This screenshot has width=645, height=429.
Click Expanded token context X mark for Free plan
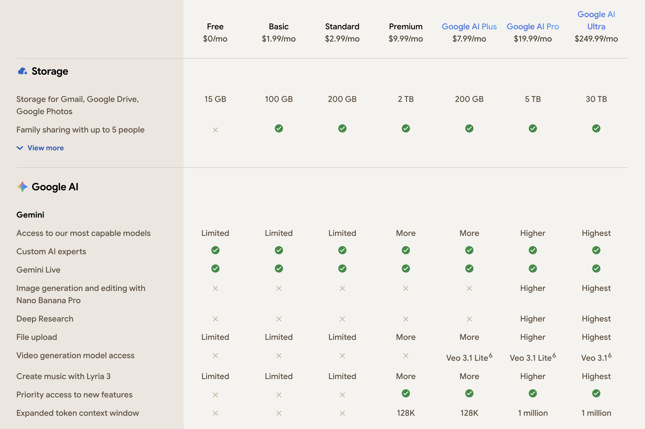pyautogui.click(x=215, y=413)
